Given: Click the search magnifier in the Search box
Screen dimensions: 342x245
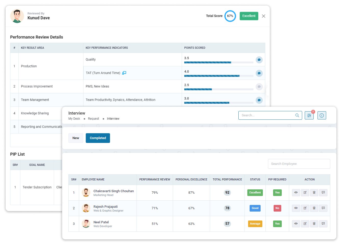Looking at the screenshot, I should coord(297,115).
